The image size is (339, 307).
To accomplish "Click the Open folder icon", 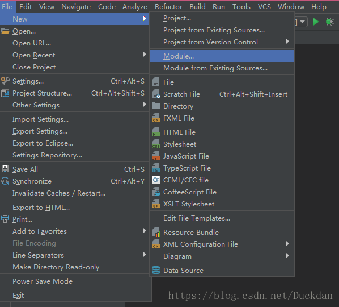I will 5,31.
